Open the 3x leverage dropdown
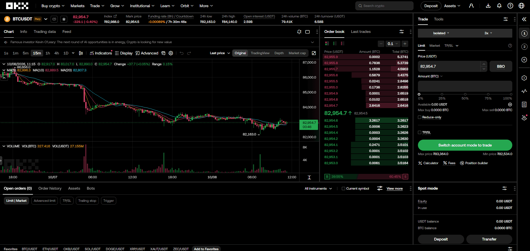This screenshot has width=530, height=251. pyautogui.click(x=488, y=33)
